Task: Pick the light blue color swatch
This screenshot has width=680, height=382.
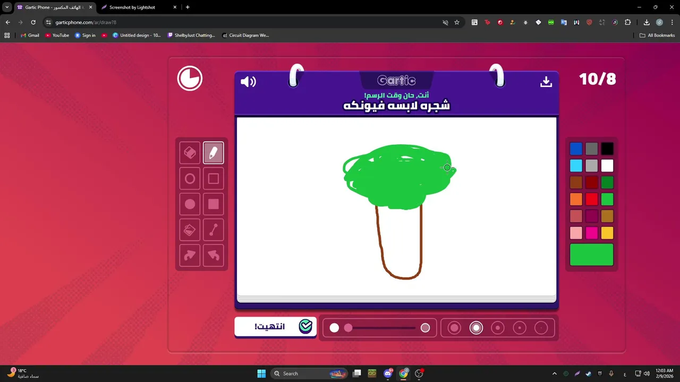Action: click(x=576, y=166)
